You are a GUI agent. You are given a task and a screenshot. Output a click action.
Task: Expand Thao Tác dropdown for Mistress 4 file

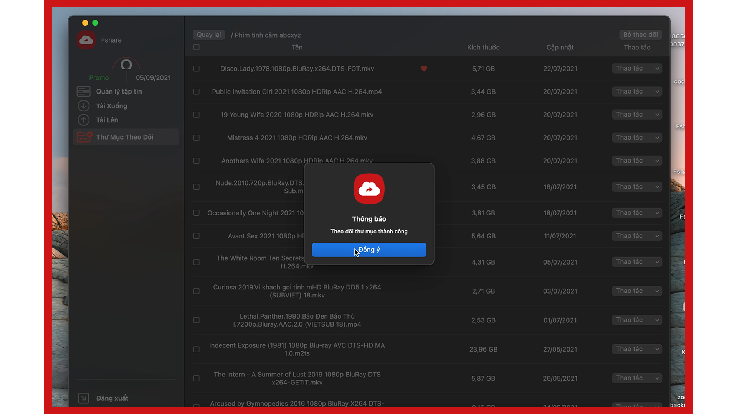coord(636,138)
